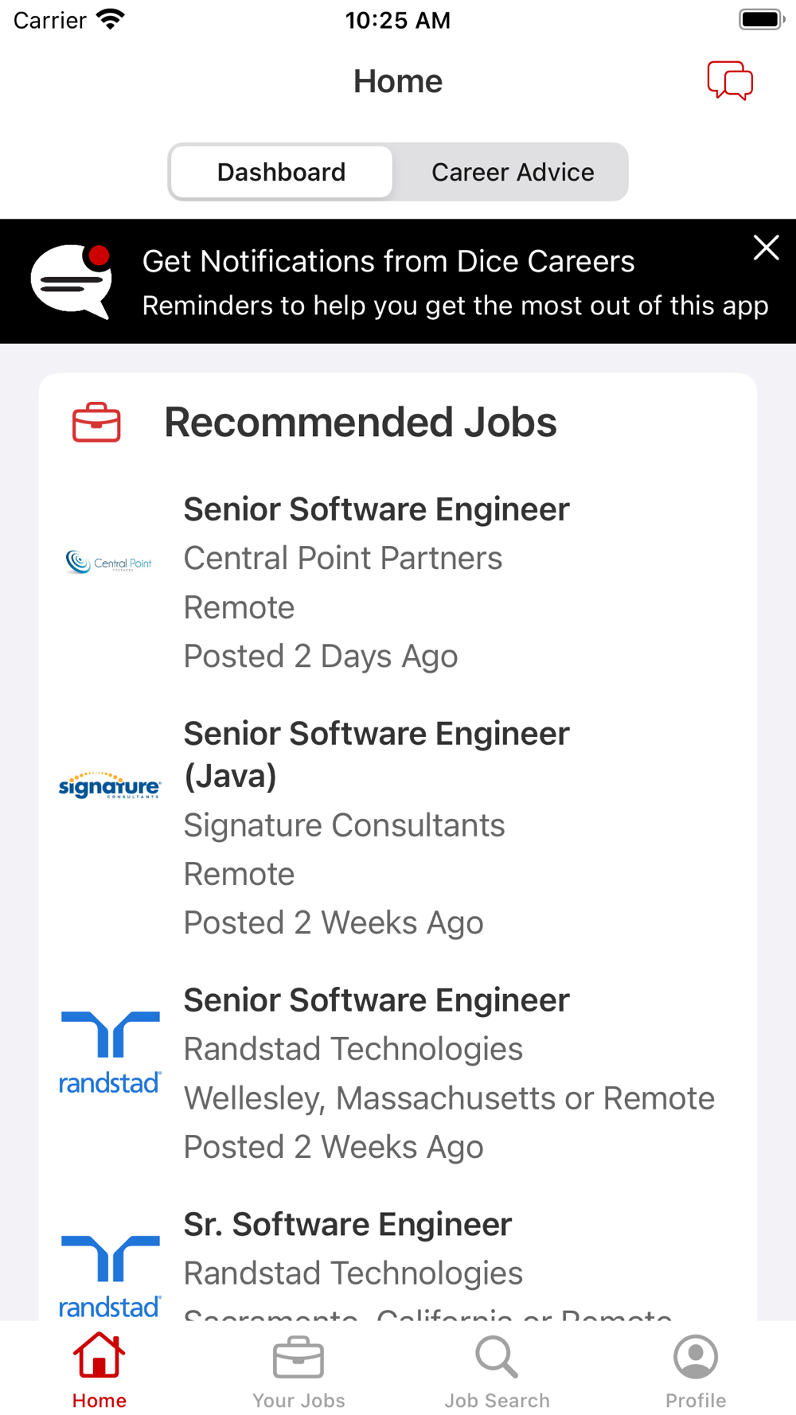This screenshot has height=1415, width=796.
Task: Open the messages chat bubble icon
Action: point(730,80)
